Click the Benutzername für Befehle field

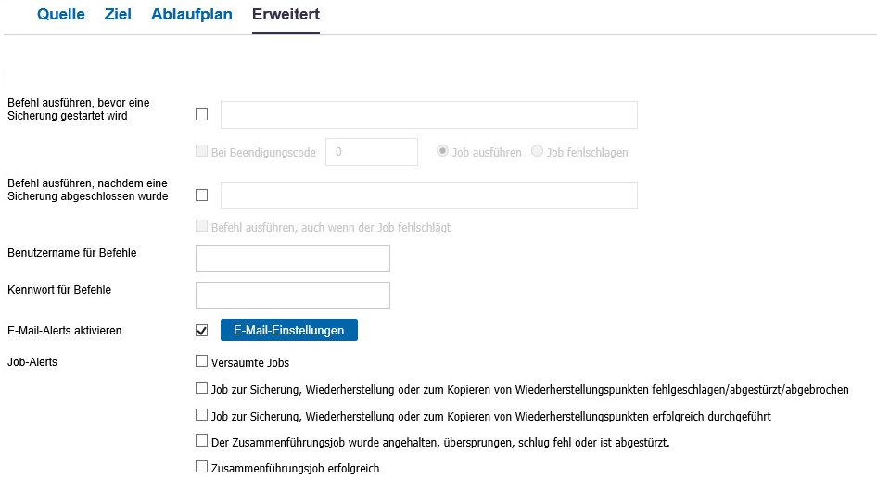tap(293, 258)
